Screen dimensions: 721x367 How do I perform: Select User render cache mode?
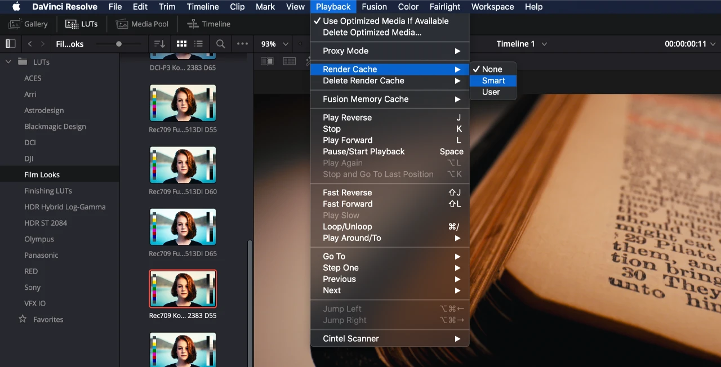coord(491,92)
